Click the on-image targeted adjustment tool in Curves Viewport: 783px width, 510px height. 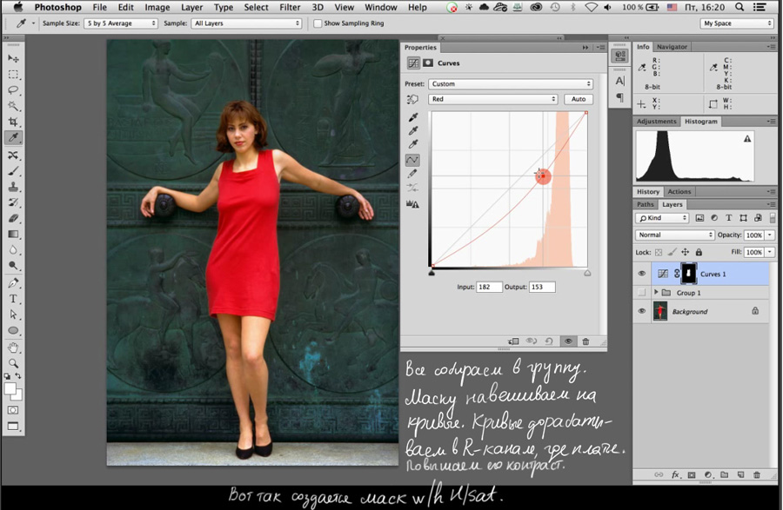[413, 100]
